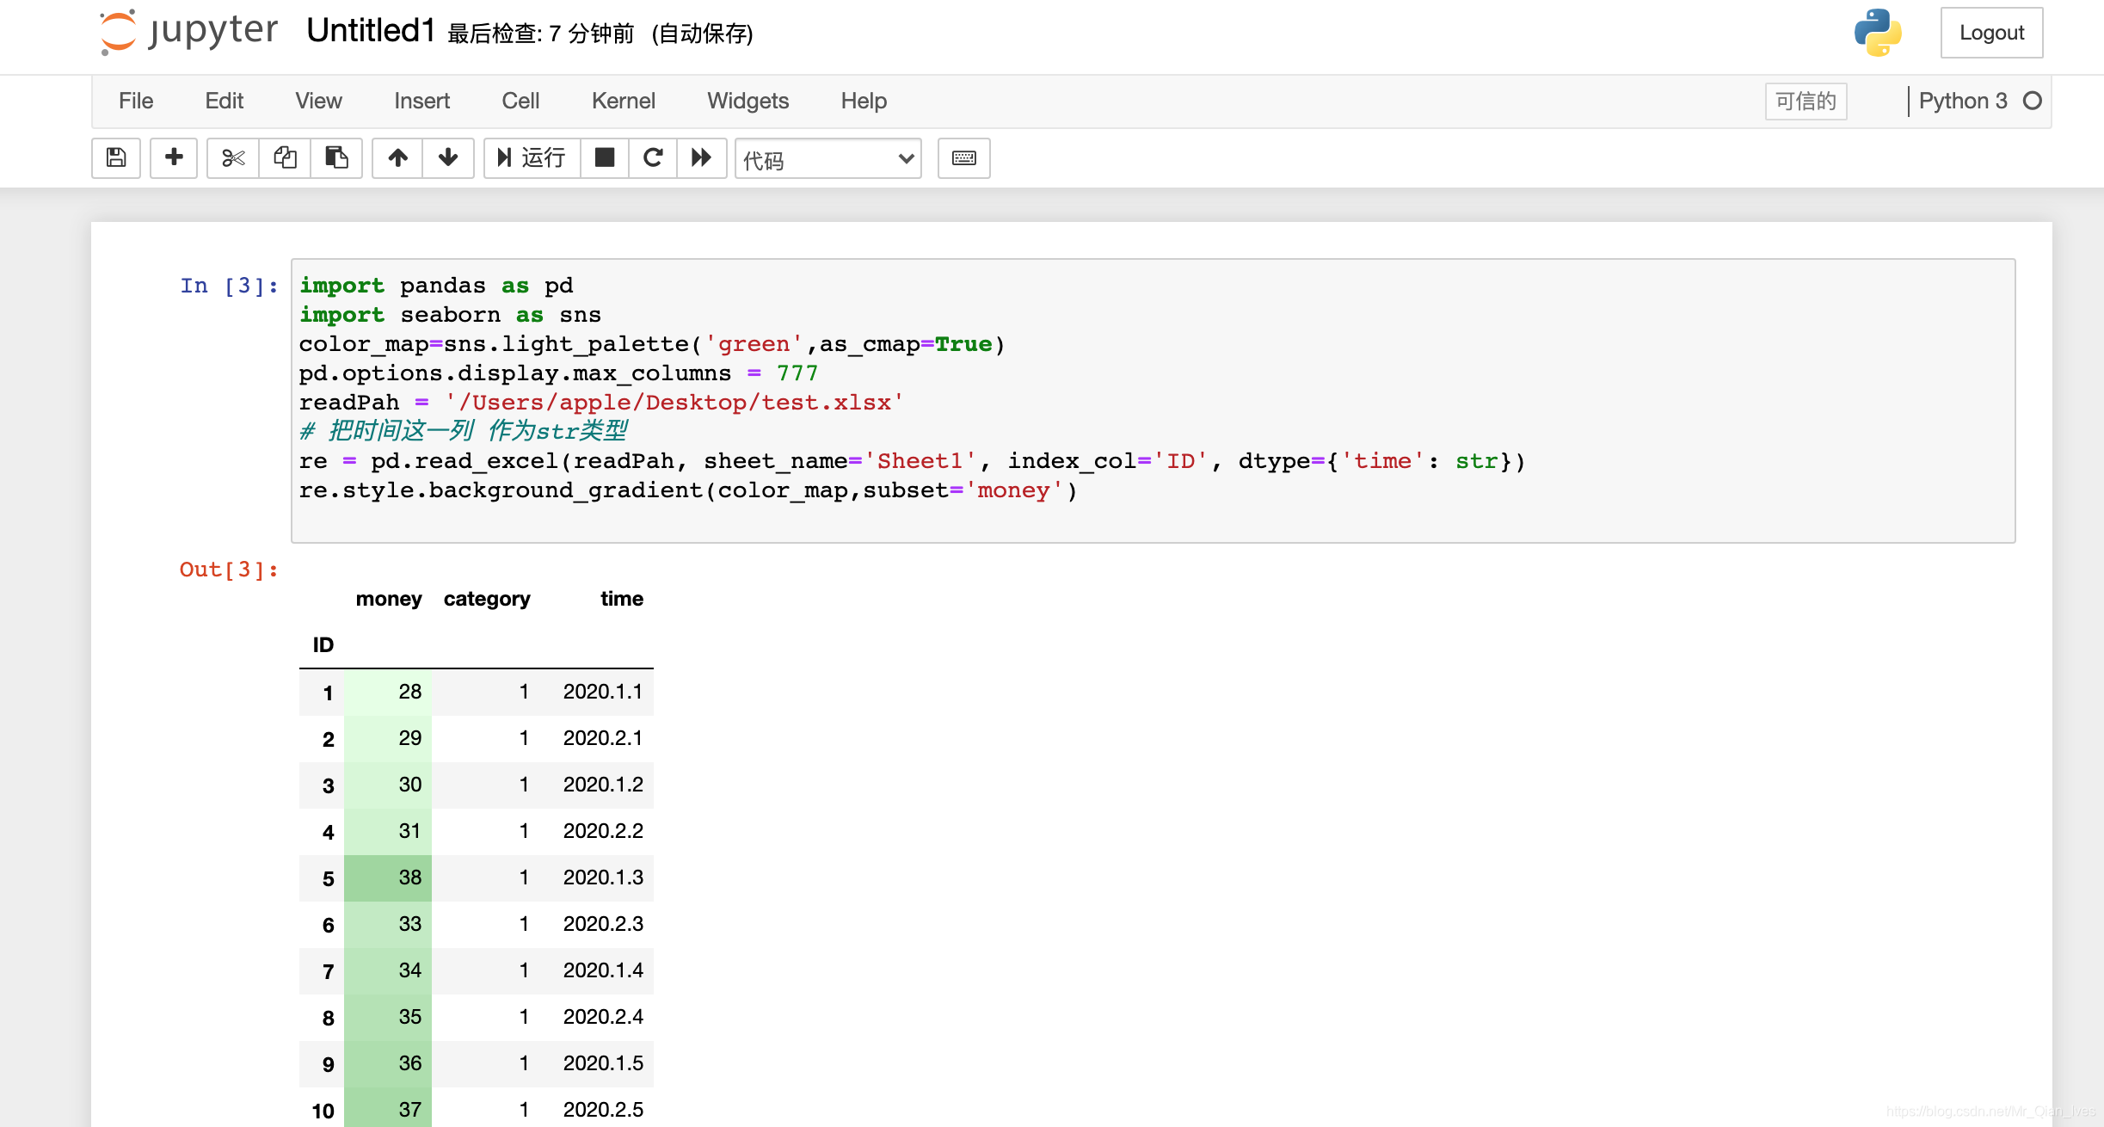Rename notebook by clicking Untitled1 title
The image size is (2104, 1127).
[371, 31]
